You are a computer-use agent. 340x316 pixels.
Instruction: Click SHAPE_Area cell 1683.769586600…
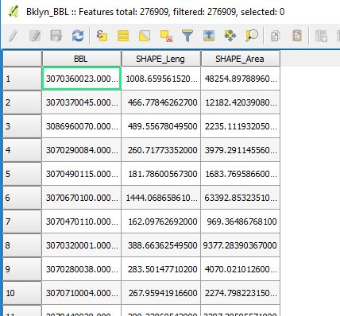click(x=241, y=174)
